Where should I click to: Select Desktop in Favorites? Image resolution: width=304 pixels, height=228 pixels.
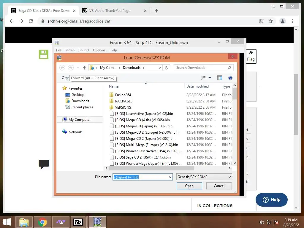tap(78, 95)
